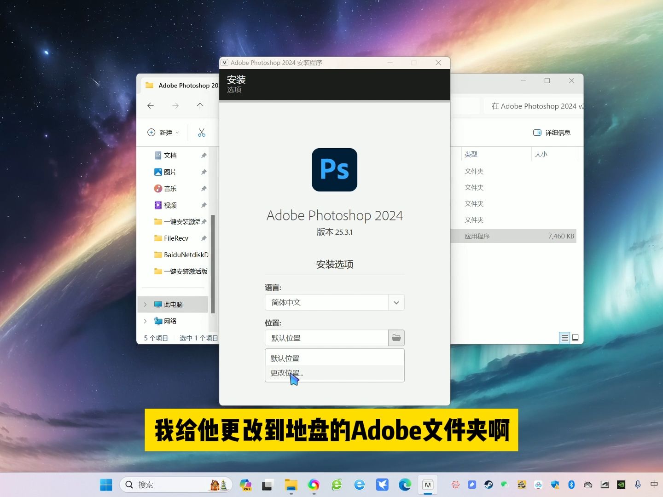
Task: Select 默认位置 option in location list
Action: [x=334, y=358]
